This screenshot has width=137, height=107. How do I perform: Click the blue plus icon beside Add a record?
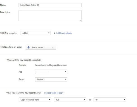(x=29, y=47)
